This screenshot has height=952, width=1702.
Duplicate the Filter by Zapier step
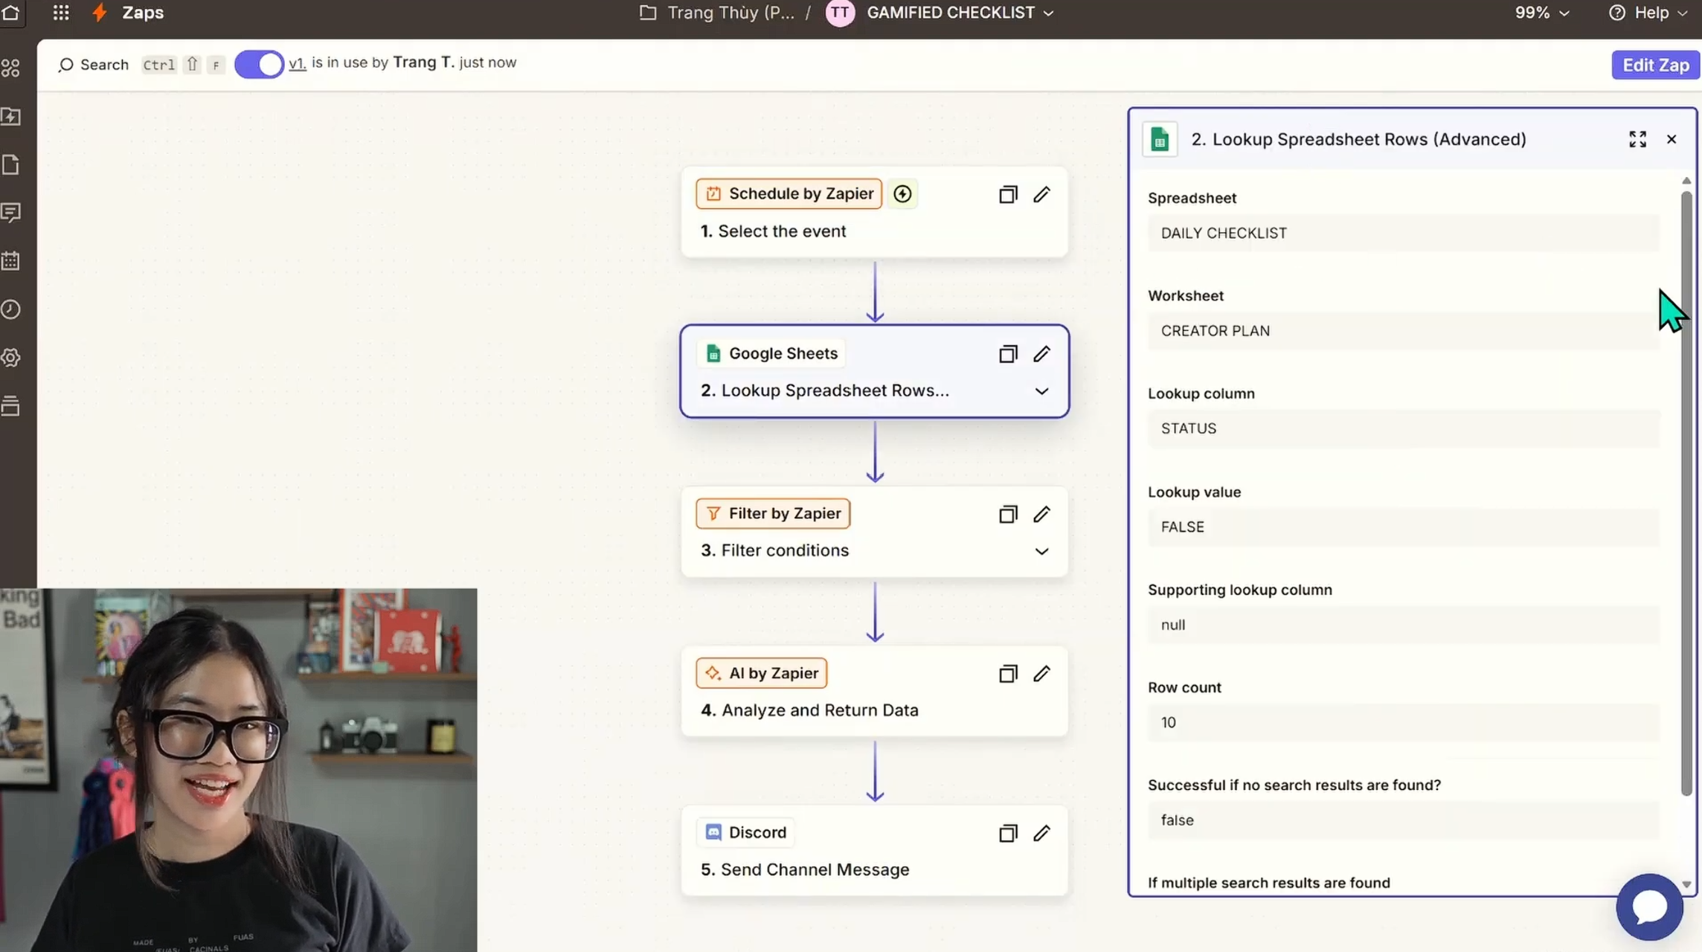click(x=1008, y=514)
